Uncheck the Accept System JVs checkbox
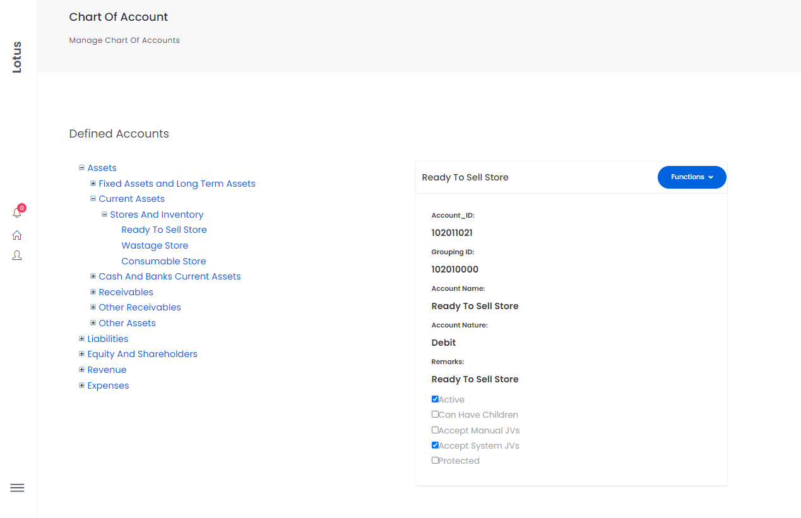Image resolution: width=801 pixels, height=518 pixels. tap(435, 445)
